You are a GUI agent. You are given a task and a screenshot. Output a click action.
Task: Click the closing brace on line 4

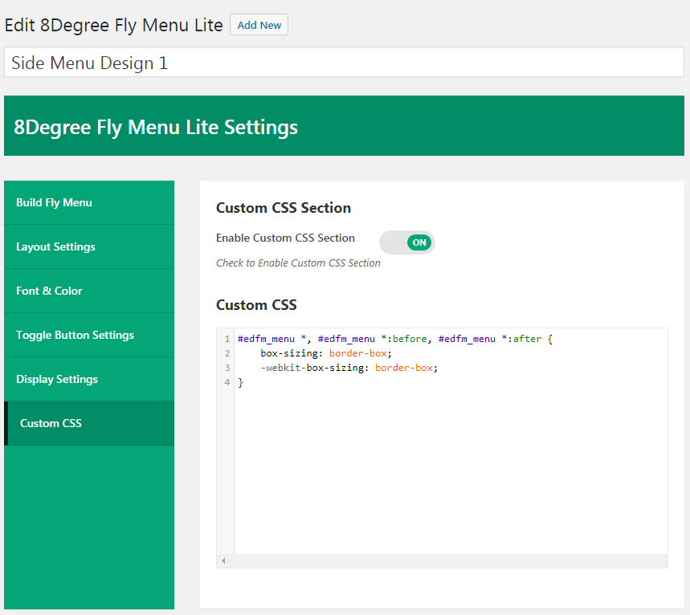click(x=240, y=382)
